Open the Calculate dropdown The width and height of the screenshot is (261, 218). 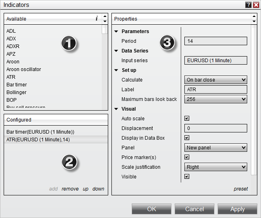[x=216, y=80]
